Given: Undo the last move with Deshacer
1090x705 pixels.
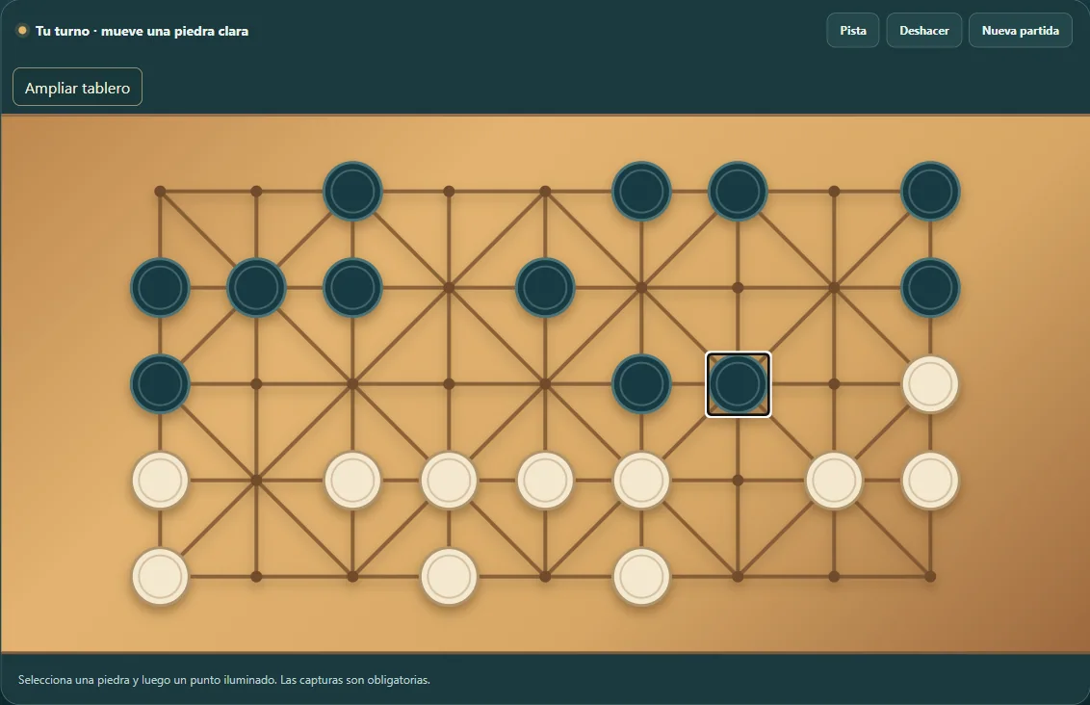Looking at the screenshot, I should 923,31.
